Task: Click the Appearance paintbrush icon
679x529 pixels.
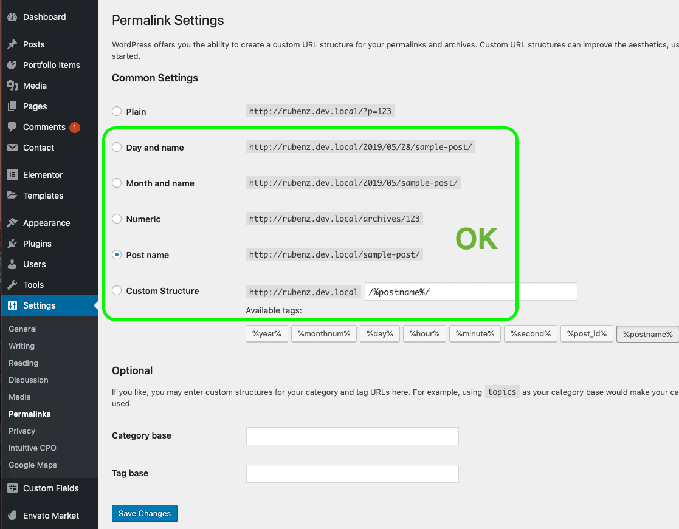Action: click(12, 223)
